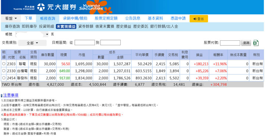Click the 損益 column header

click(199, 55)
